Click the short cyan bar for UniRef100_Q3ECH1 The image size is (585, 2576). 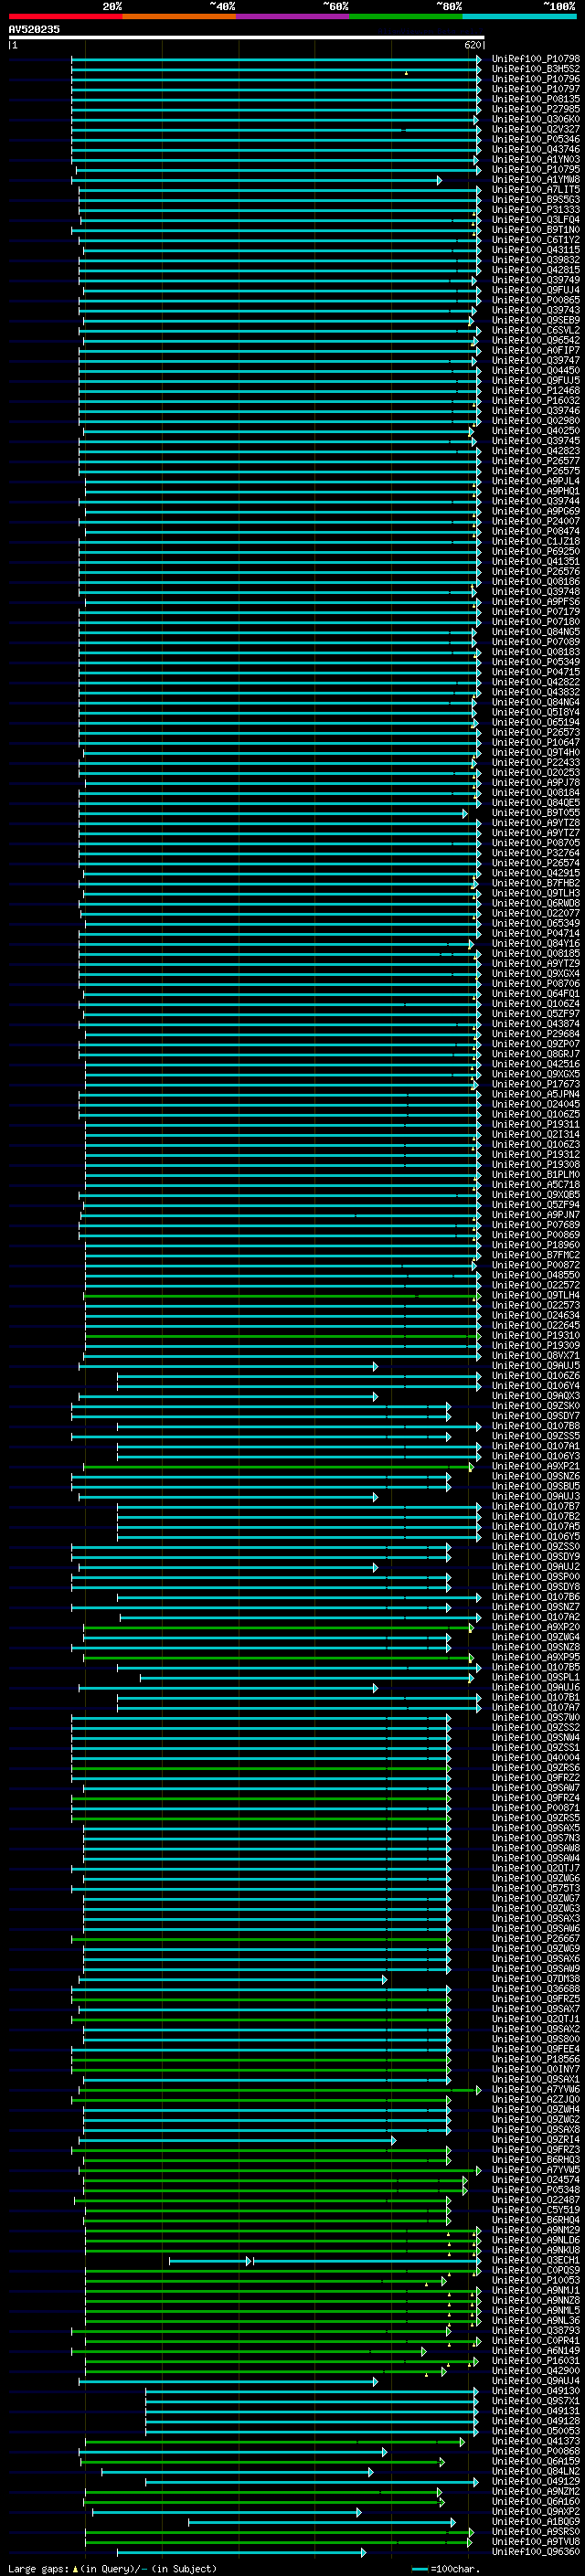pos(209,2261)
